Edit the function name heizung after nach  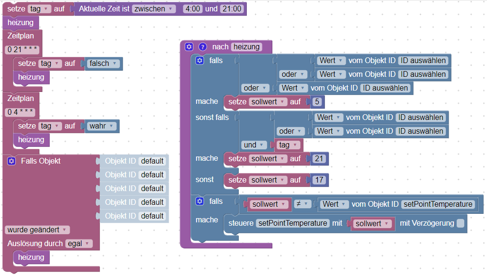pyautogui.click(x=247, y=47)
